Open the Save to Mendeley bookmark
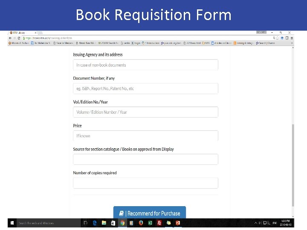This screenshot has height=230, width=307. pyautogui.click(x=63, y=43)
